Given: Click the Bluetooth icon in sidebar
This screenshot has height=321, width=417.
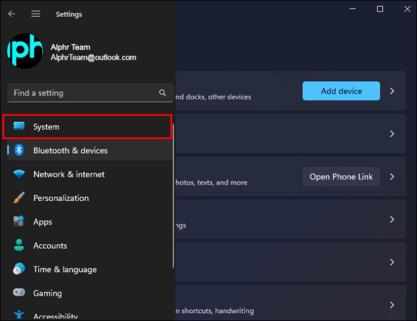Looking at the screenshot, I should 19,150.
